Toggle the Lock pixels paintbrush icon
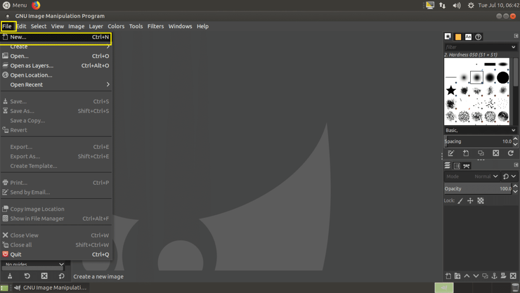The width and height of the screenshot is (520, 293). point(460,201)
